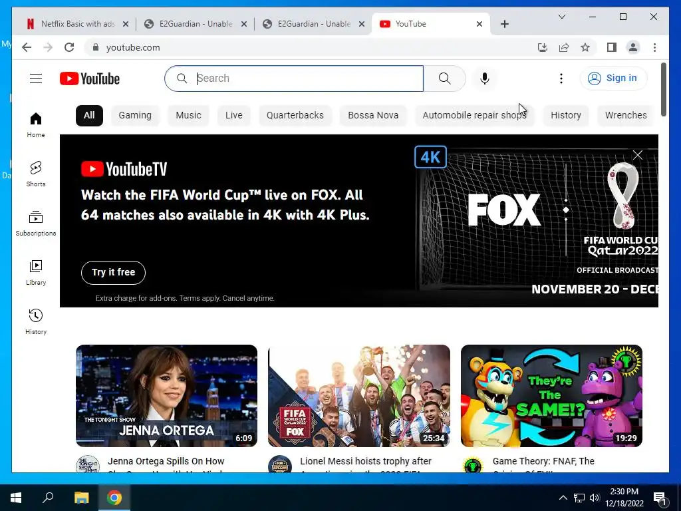
Task: Open Windows Start menu
Action: (16, 498)
